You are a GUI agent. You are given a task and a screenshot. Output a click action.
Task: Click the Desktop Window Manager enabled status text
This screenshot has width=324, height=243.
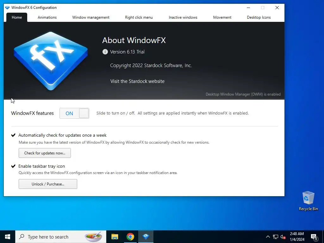click(x=243, y=94)
